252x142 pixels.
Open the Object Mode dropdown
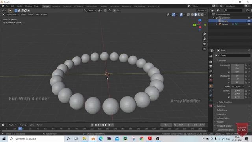(11, 15)
